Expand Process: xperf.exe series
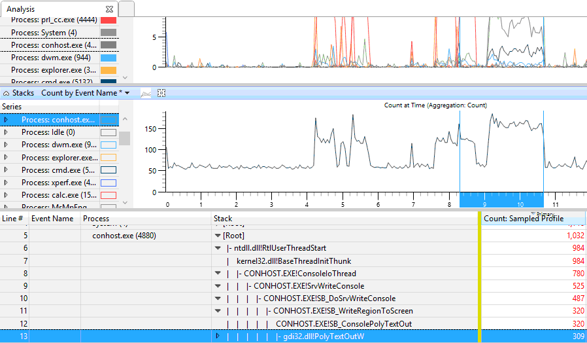The height and width of the screenshot is (343, 587). 6,182
